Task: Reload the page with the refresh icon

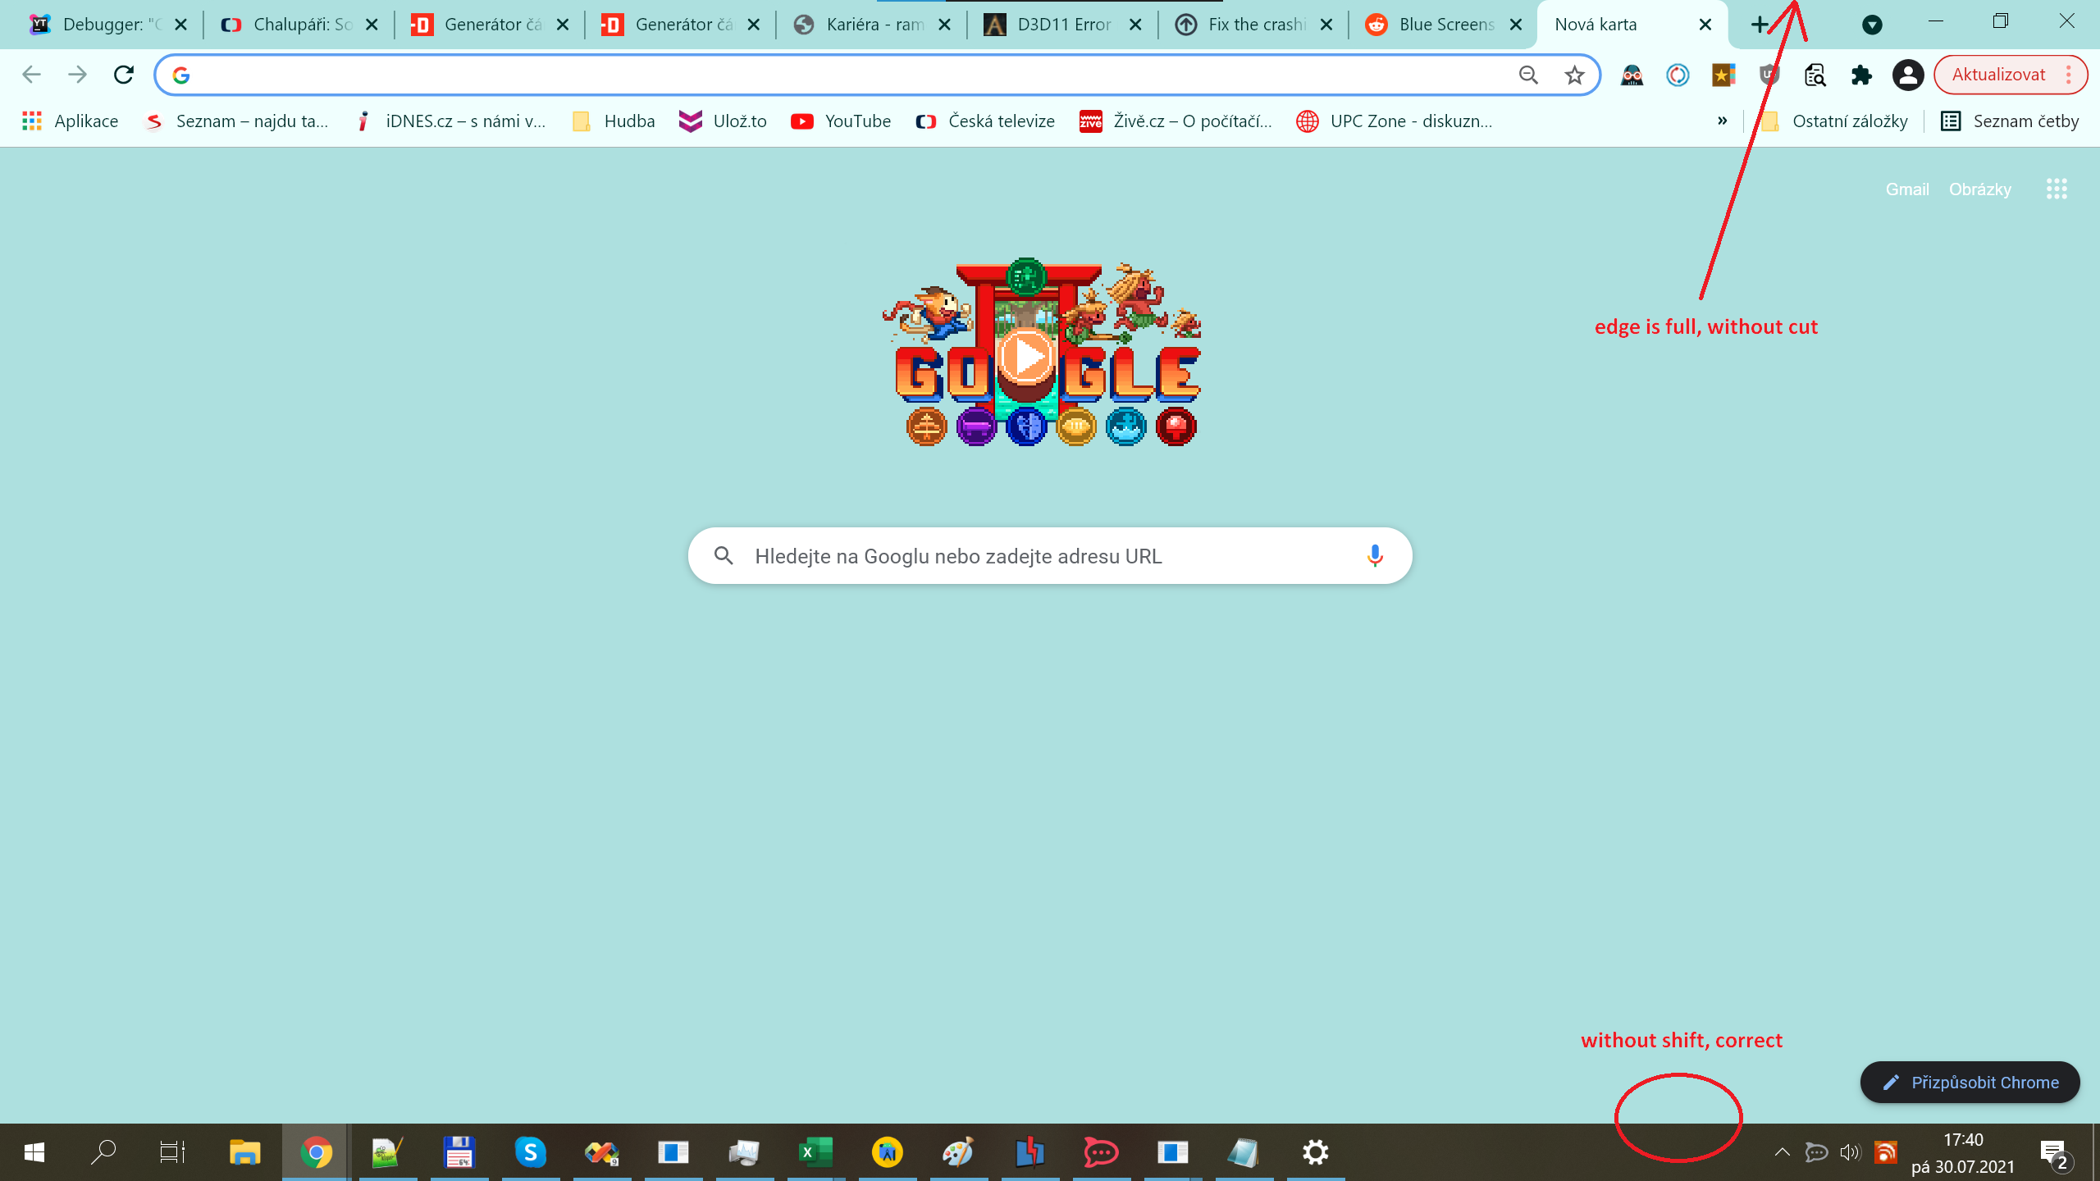Action: click(123, 75)
